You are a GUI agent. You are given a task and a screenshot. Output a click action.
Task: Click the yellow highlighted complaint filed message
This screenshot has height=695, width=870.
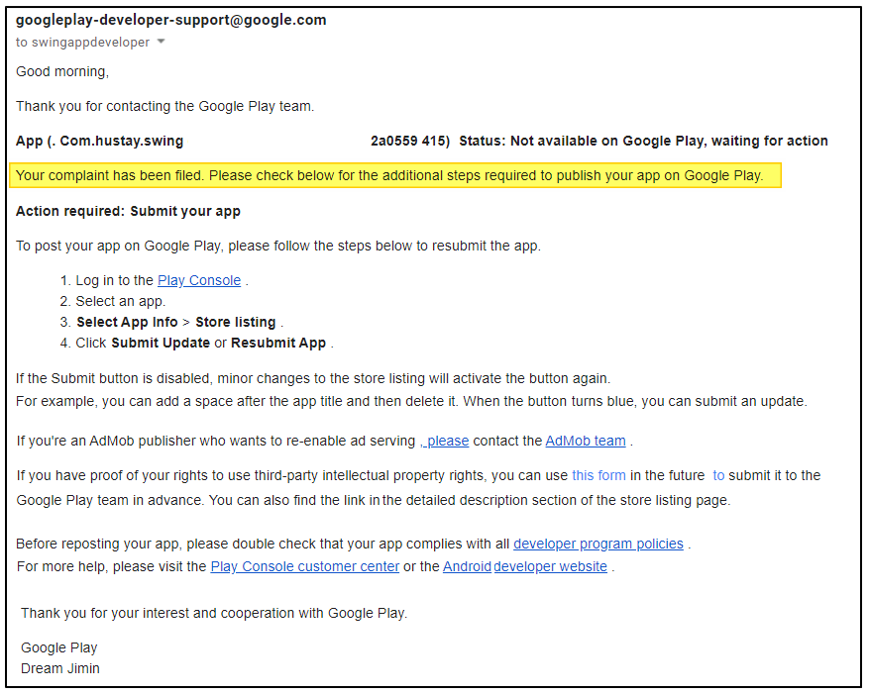[x=389, y=176]
